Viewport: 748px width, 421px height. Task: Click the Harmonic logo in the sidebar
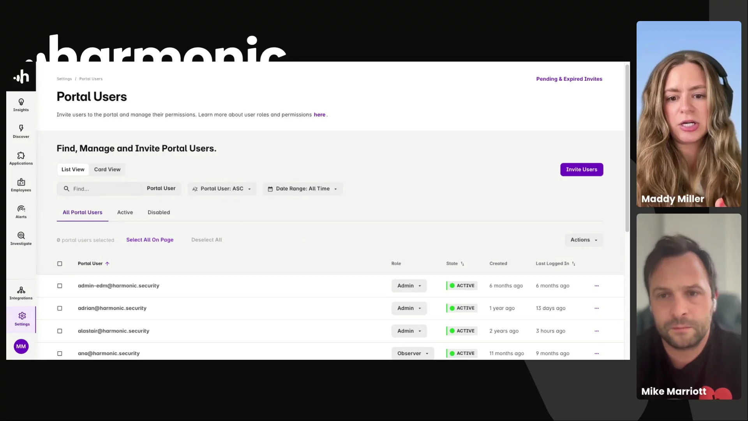pos(21,77)
